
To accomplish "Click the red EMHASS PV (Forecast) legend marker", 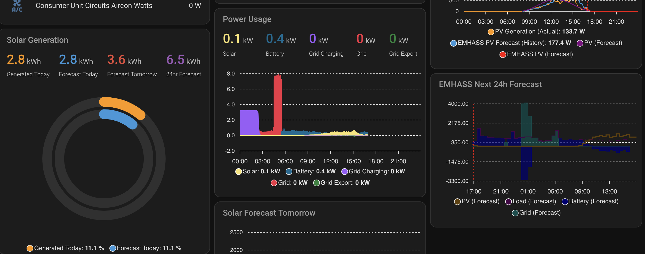I will [503, 54].
